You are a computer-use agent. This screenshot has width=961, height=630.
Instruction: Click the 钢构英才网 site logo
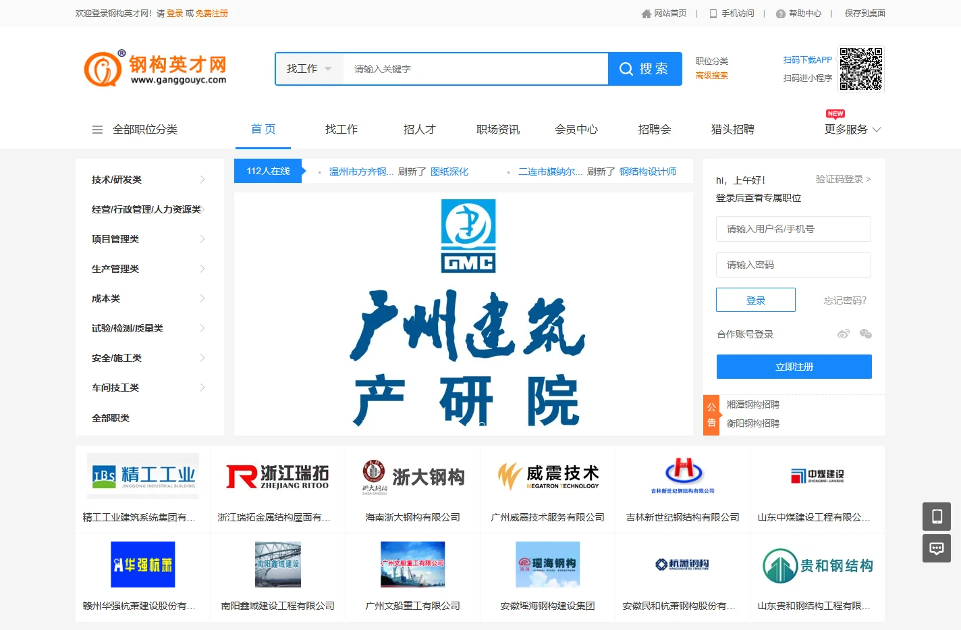(x=155, y=69)
